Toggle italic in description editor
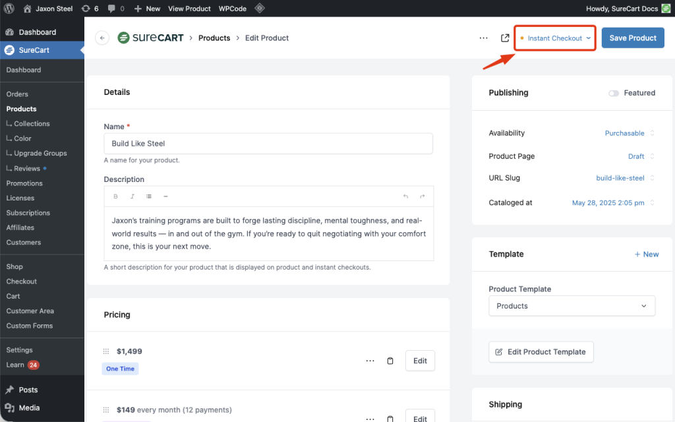This screenshot has width=675, height=422. coord(132,196)
